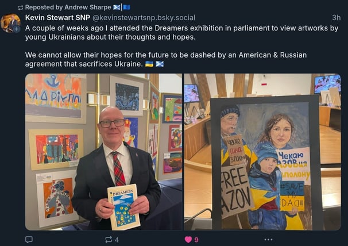Like the post with the heart icon
This screenshot has height=246, width=348.
(x=188, y=240)
